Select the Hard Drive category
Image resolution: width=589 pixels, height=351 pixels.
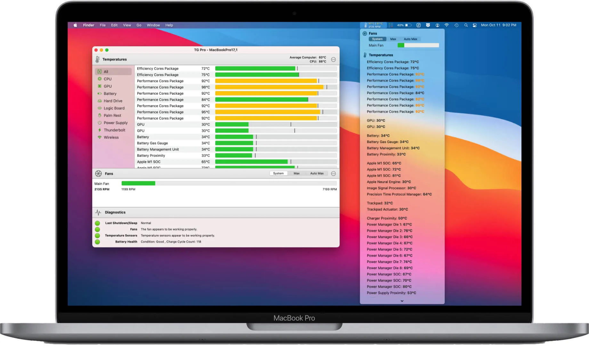pos(113,101)
